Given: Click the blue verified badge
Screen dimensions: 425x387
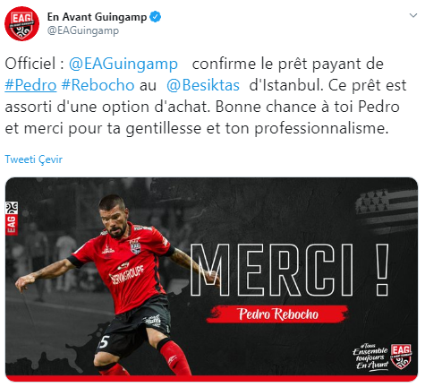Looking at the screenshot, I should point(155,17).
